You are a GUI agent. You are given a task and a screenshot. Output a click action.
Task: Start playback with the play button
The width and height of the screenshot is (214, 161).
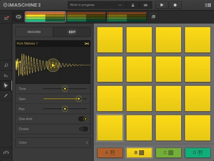tap(162, 5)
